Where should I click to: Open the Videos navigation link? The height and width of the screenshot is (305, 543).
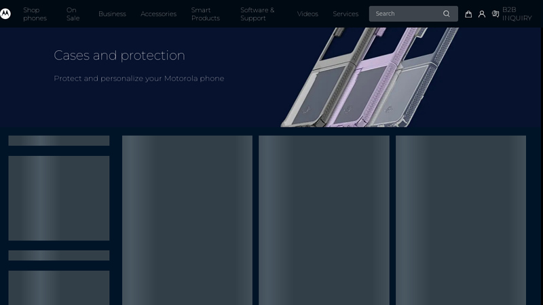click(307, 14)
